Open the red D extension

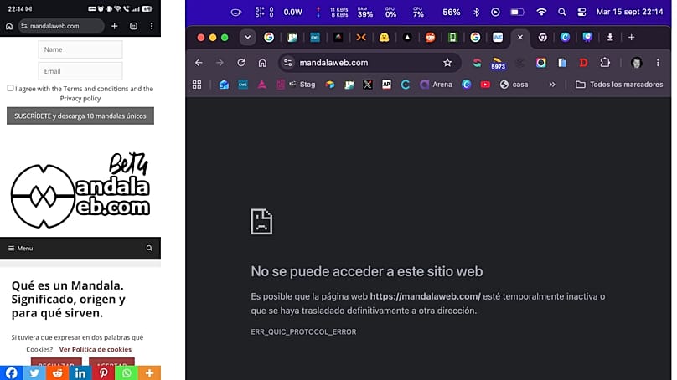click(583, 63)
